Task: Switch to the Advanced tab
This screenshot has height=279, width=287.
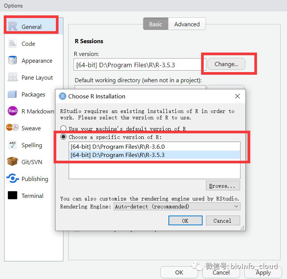Action: (x=187, y=24)
